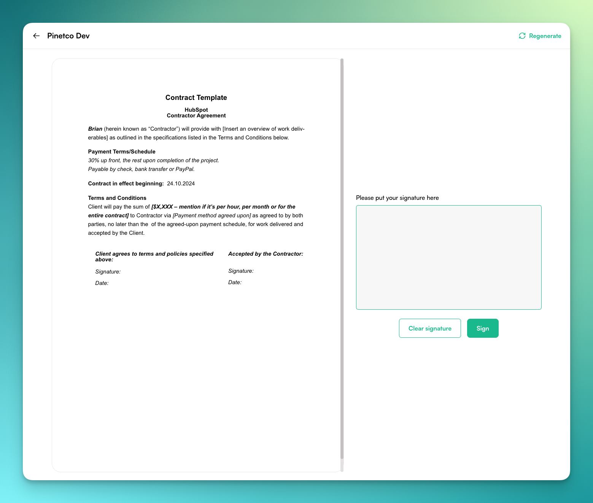This screenshot has height=503, width=593.
Task: Click the back arrow icon
Action: (x=37, y=36)
